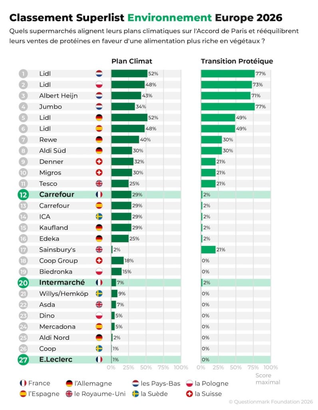Image resolution: width=318 pixels, height=410 pixels.
Task: Click Jumbo's 77% protein transition bar
Action: [228, 107]
